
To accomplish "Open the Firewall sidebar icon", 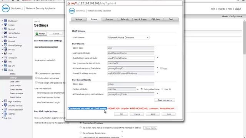I will click(x=5, y=41).
